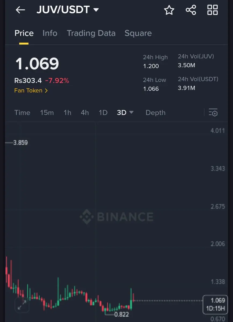The width and height of the screenshot is (233, 322).
Task: Select the 4h chart interval
Action: [85, 113]
